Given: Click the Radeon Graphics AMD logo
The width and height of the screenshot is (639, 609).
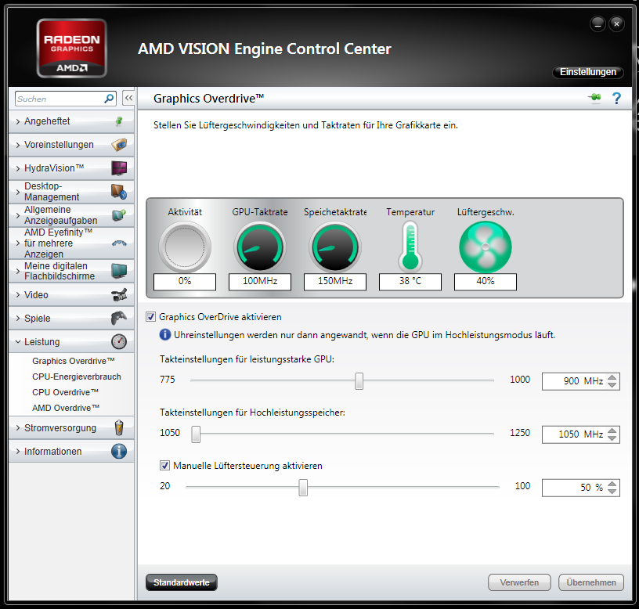Looking at the screenshot, I should 72,48.
